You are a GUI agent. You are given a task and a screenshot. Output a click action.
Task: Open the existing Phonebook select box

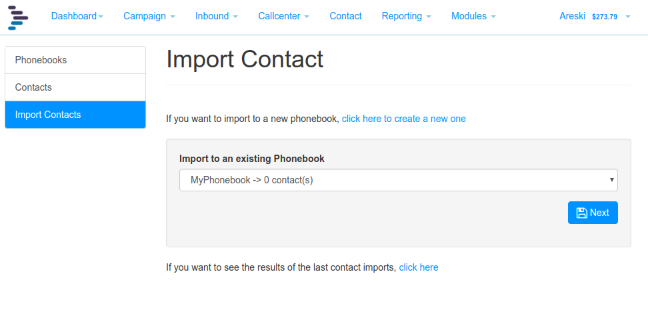399,180
